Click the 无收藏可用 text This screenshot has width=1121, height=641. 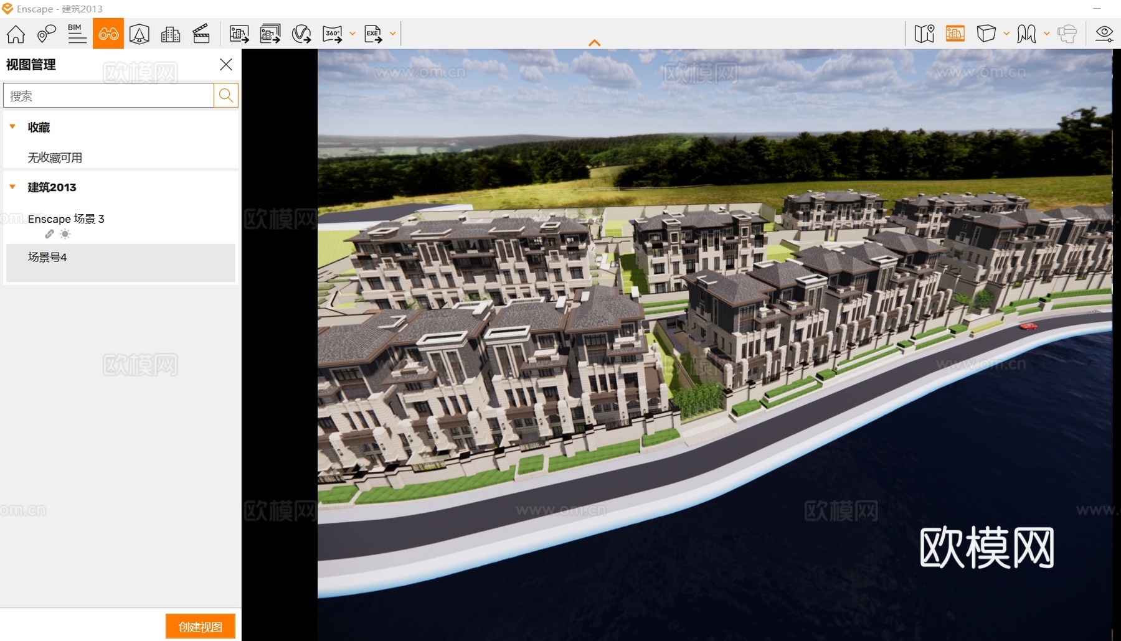point(55,157)
